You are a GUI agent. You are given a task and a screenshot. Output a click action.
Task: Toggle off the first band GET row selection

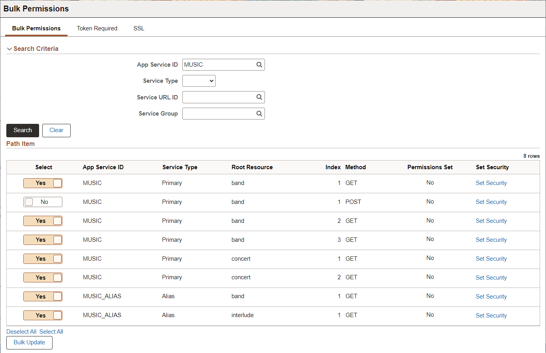coord(43,183)
